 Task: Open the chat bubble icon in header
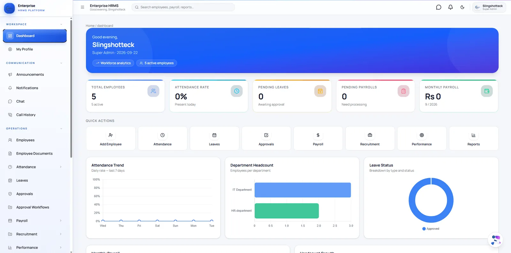[x=439, y=7]
